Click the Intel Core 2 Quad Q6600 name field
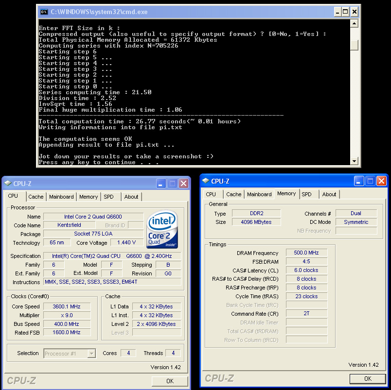Screen dimensions: 391x390 (x=93, y=217)
